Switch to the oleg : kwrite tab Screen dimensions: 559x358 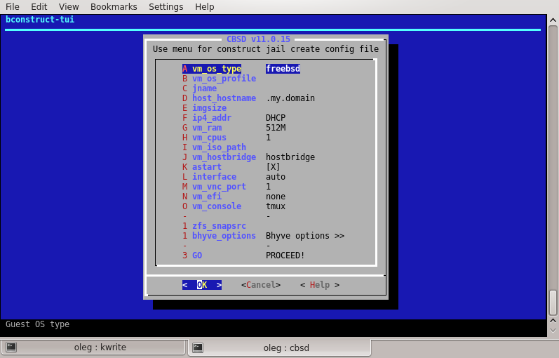coord(93,347)
